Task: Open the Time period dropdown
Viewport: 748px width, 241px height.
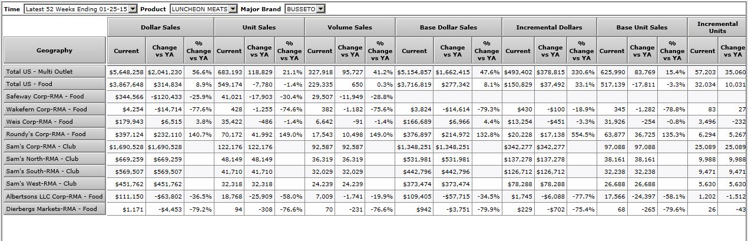Action: 132,9
